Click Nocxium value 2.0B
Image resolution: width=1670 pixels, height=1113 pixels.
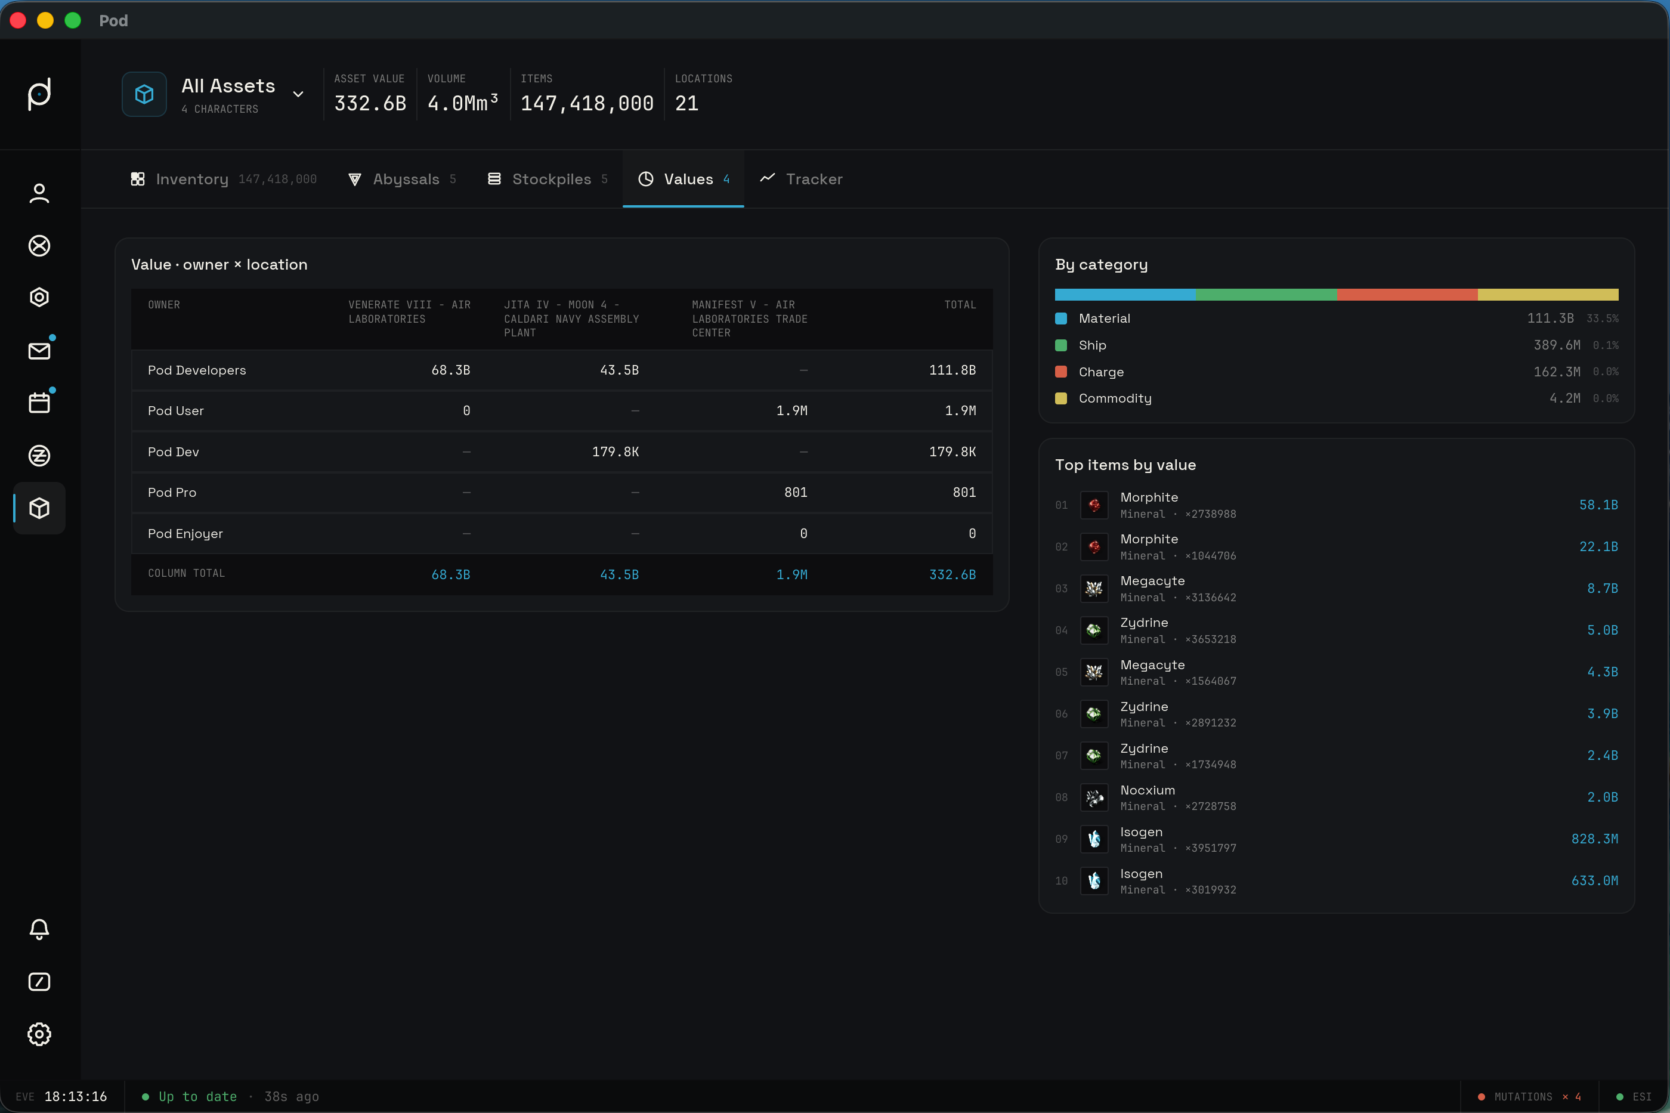(x=1603, y=798)
